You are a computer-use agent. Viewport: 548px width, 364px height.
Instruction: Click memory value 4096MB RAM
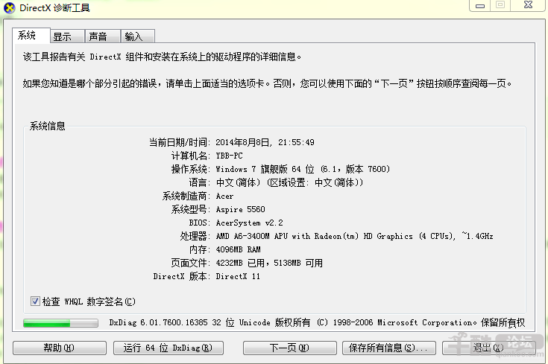[238, 249]
